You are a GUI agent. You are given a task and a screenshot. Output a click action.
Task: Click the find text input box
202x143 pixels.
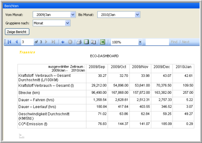pos(157,42)
